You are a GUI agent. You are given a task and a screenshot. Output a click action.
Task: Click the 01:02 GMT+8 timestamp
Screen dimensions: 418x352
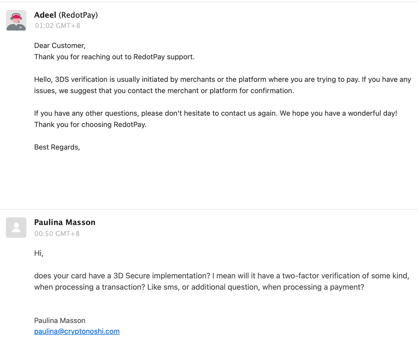pyautogui.click(x=57, y=26)
